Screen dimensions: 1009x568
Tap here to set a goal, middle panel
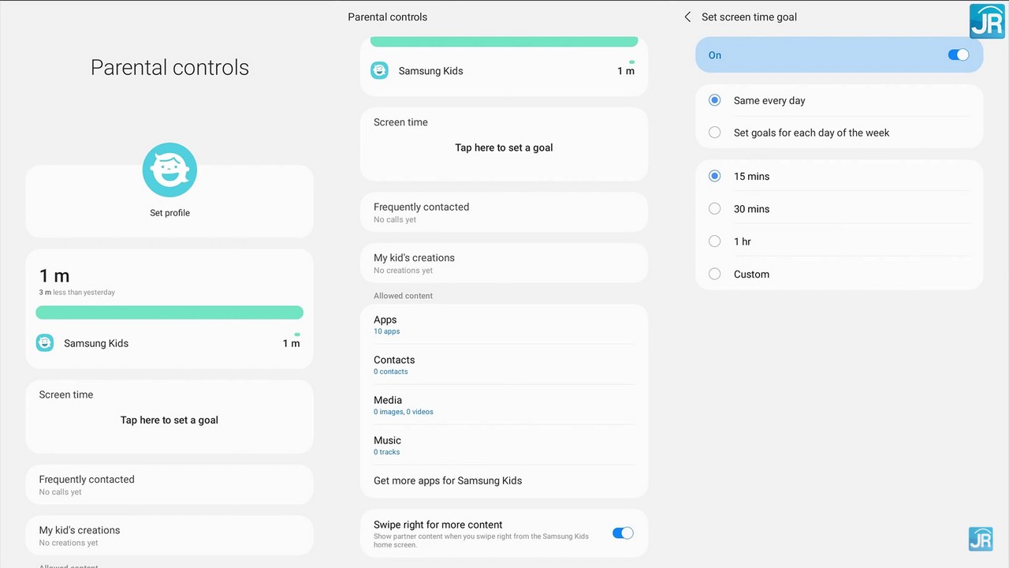pos(504,148)
